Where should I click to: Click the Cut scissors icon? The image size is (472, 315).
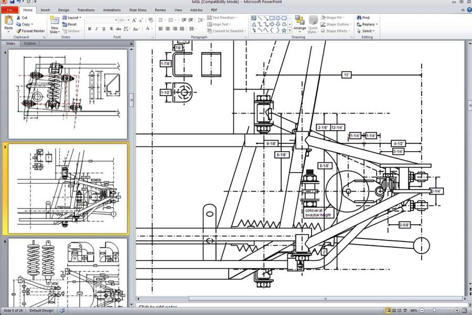pyautogui.click(x=18, y=17)
